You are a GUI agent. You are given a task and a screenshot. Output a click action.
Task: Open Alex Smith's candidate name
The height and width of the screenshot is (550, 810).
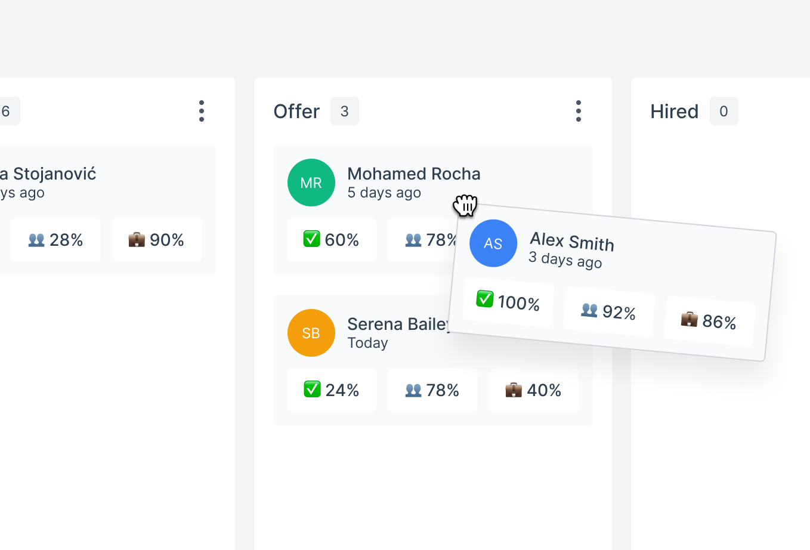(x=572, y=242)
